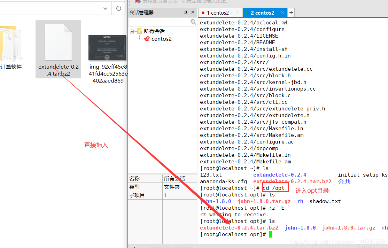Screen dimensions: 388x248
Task: Click the refresh icon in Explorer address bar
Action: coord(119,8)
